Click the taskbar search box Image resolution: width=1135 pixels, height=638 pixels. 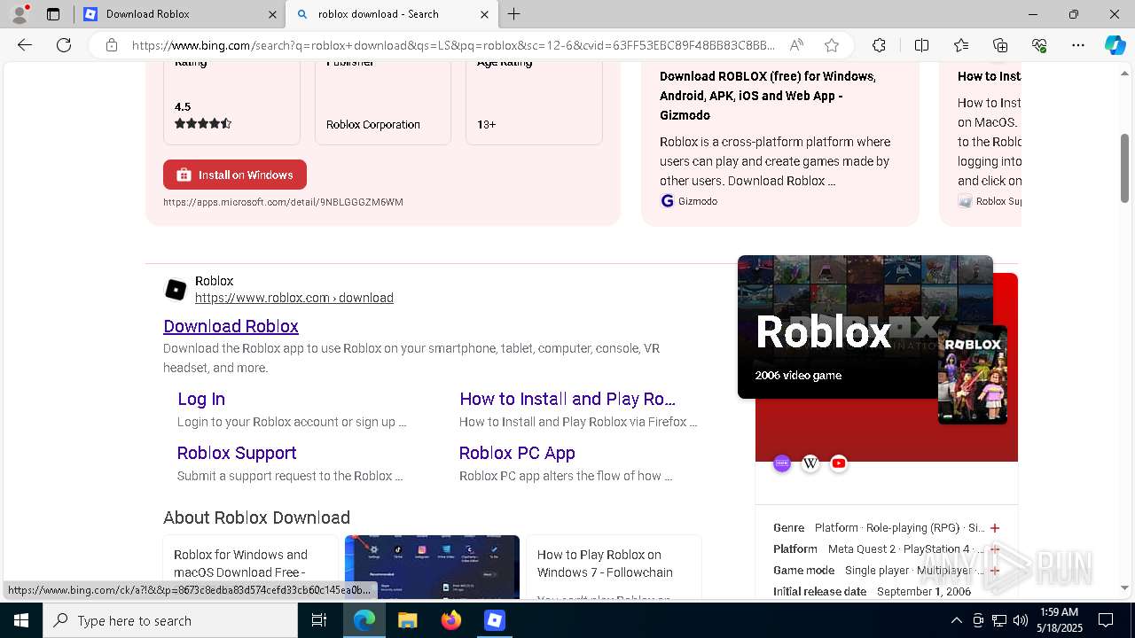click(x=170, y=620)
